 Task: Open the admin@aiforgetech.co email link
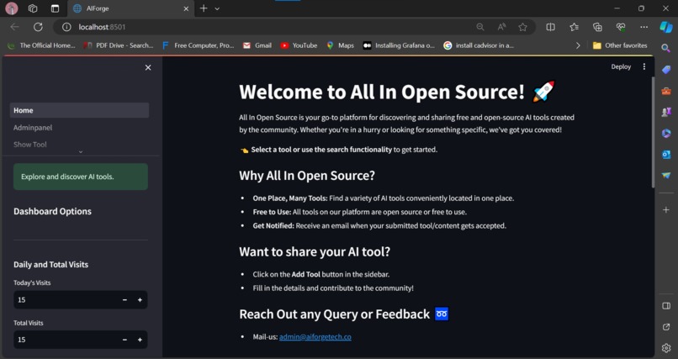pos(315,336)
